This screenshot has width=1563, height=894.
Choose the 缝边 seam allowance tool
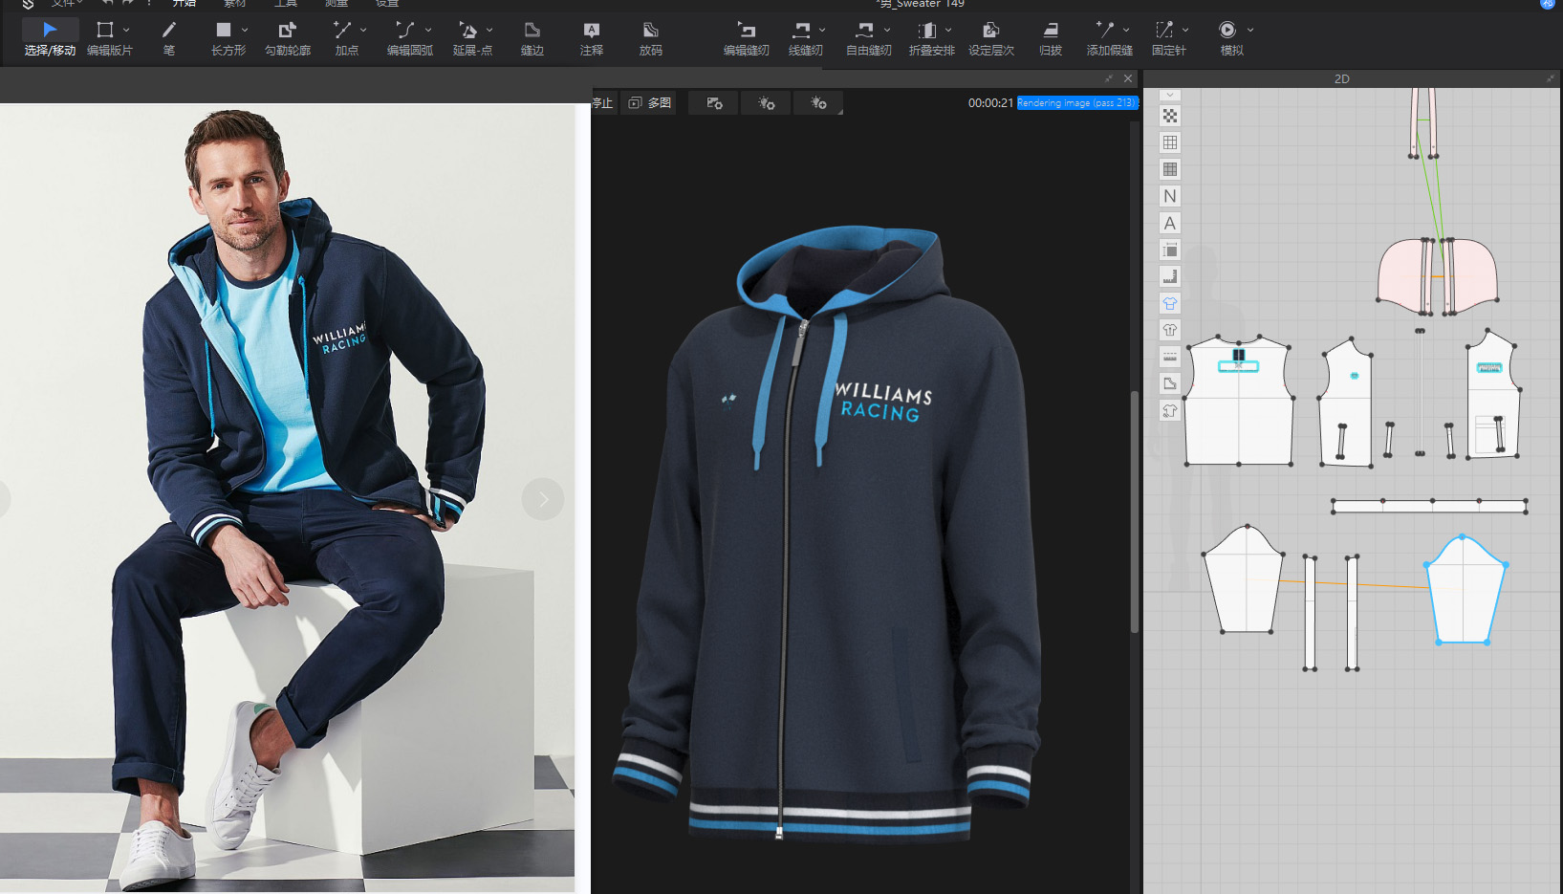(x=532, y=38)
